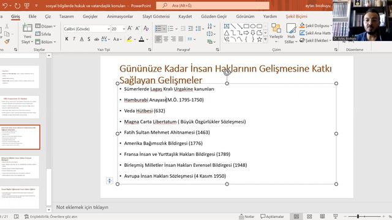Viewport: 392px width, 220px height.
Task: Add a new slide with Yeni Slayt icon
Action: [27, 28]
